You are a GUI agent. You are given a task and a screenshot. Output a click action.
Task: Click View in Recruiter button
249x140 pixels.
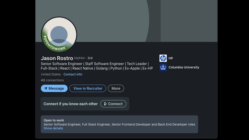[x=88, y=88]
